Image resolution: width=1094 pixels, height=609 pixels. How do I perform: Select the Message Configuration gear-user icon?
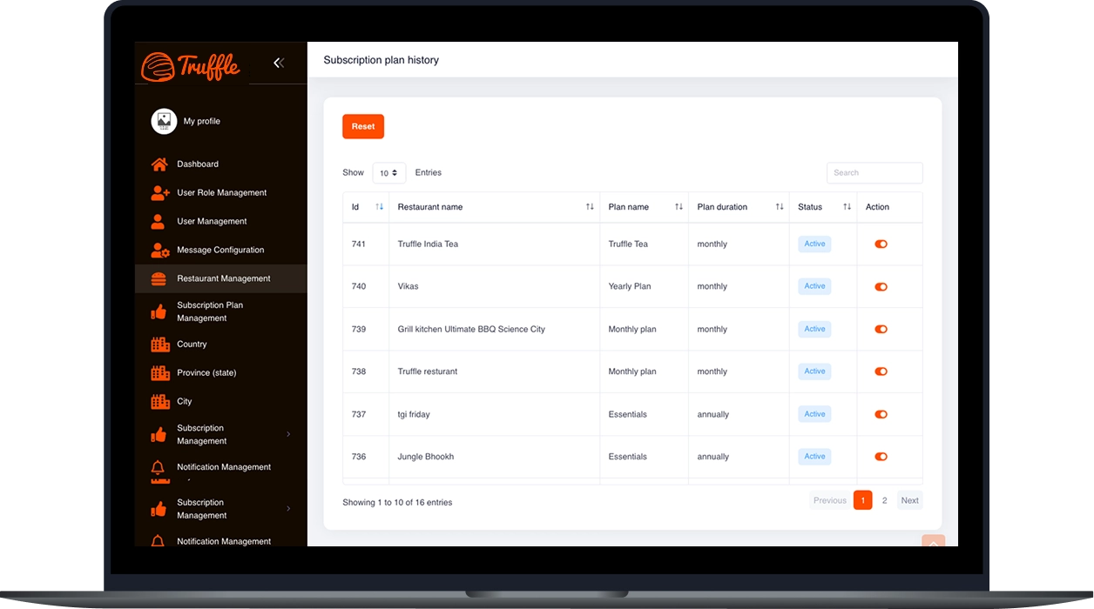coord(160,250)
